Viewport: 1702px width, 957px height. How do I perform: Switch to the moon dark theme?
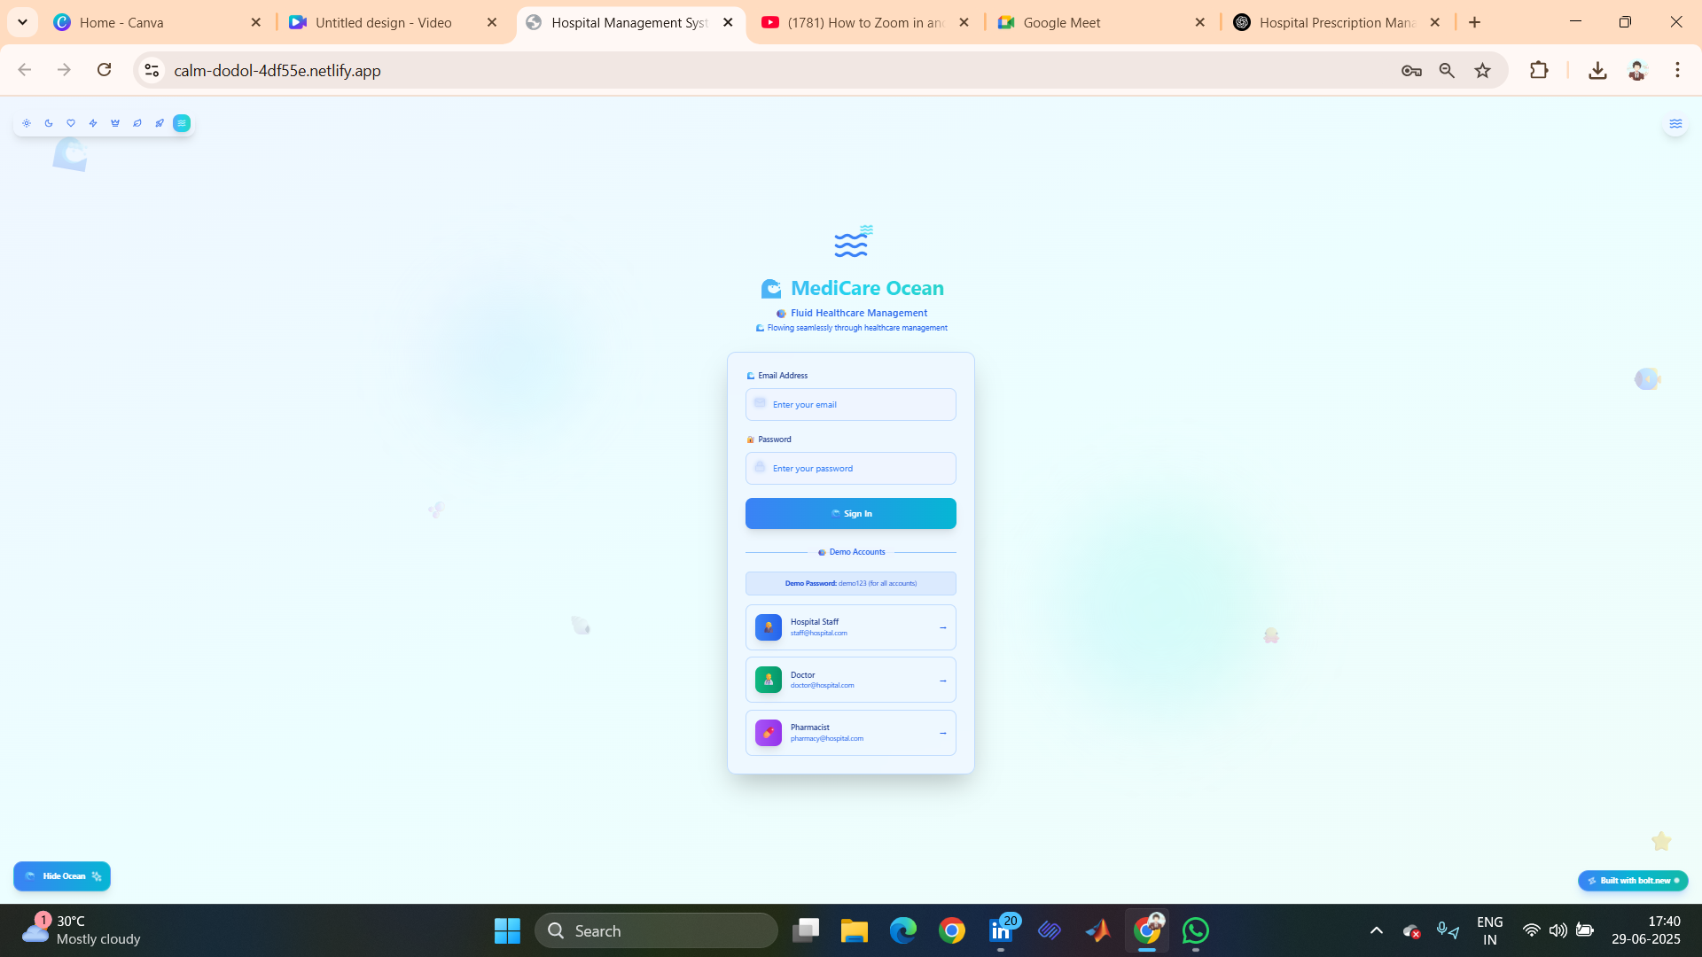[x=49, y=123]
